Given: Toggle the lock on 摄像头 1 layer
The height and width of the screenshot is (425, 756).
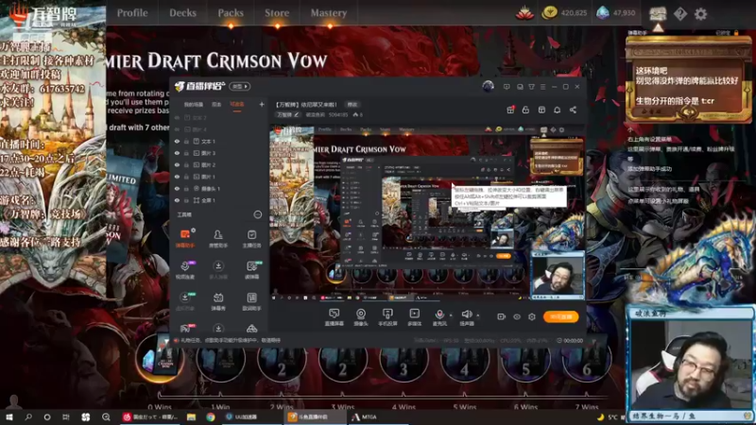Looking at the screenshot, I should point(186,188).
